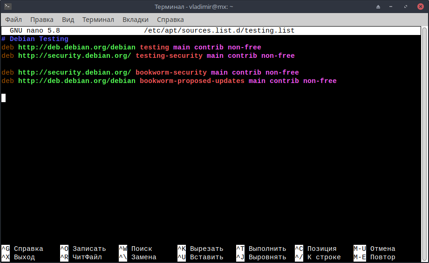
Task: Click 'non-free' on the bookworm-proposed-updates line
Action: 320,81
